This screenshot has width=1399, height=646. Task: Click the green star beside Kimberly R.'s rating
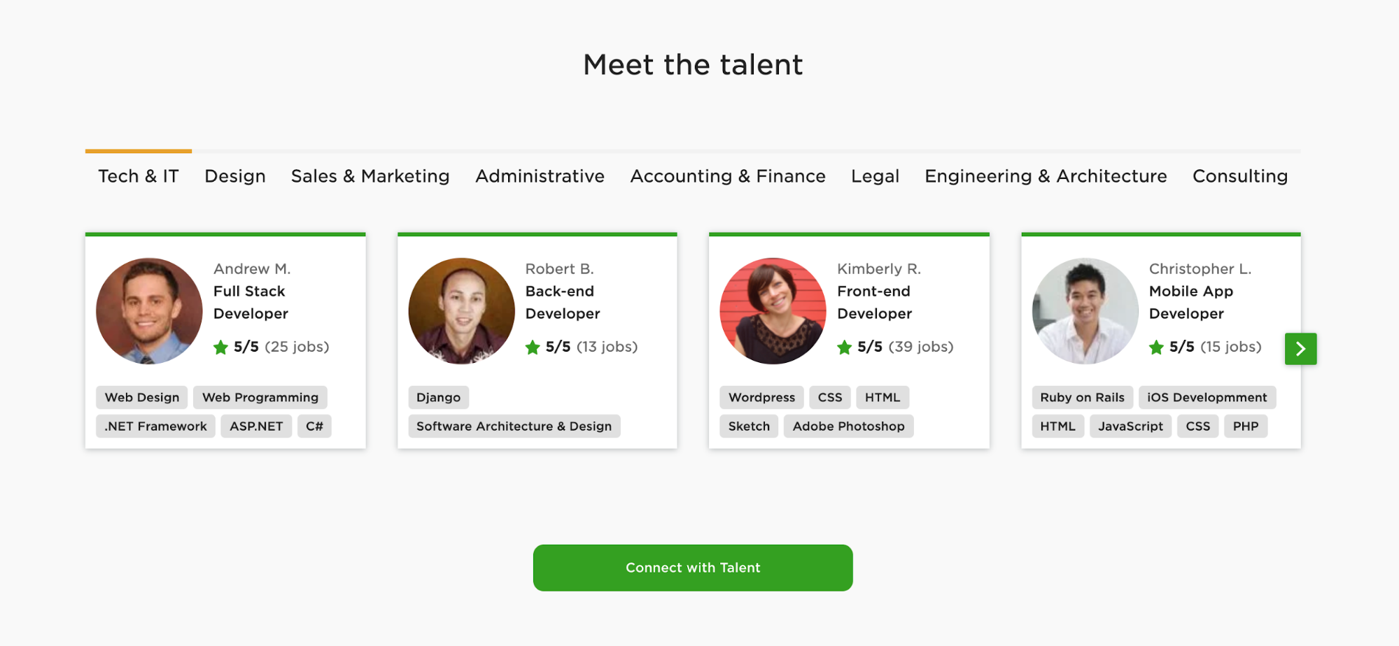tap(844, 347)
